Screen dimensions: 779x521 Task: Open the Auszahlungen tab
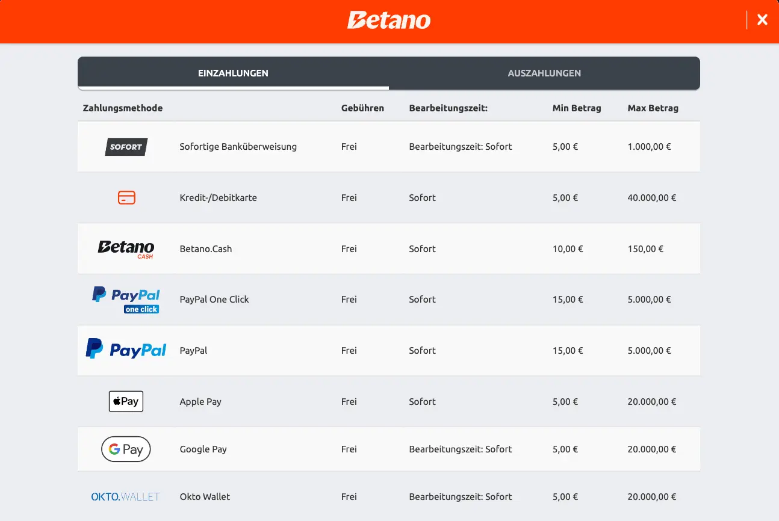544,73
